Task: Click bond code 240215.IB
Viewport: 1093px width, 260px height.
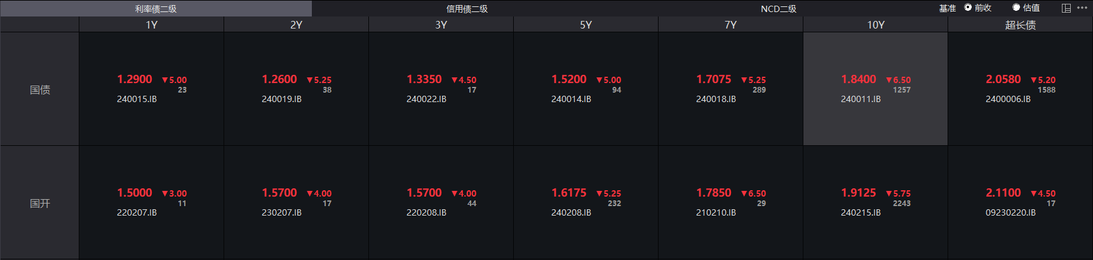Action: click(x=861, y=212)
